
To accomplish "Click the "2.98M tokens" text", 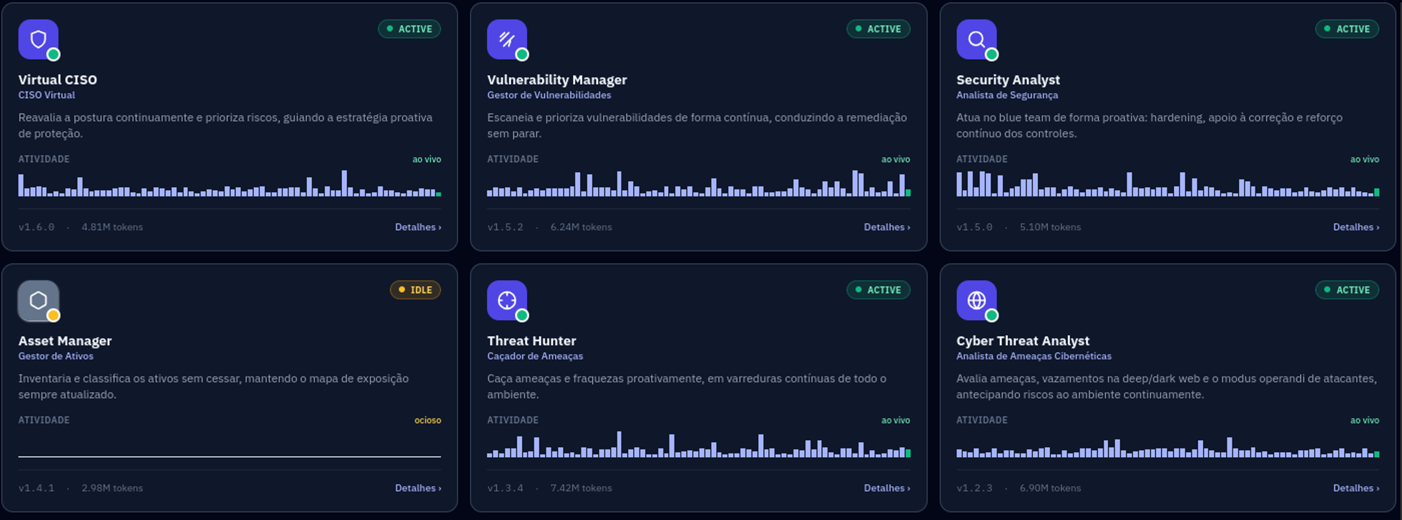I will tap(112, 489).
